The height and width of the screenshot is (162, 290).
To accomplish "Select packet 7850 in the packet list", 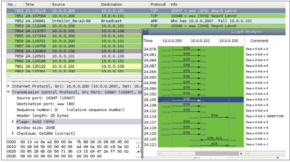I will coord(146,11).
